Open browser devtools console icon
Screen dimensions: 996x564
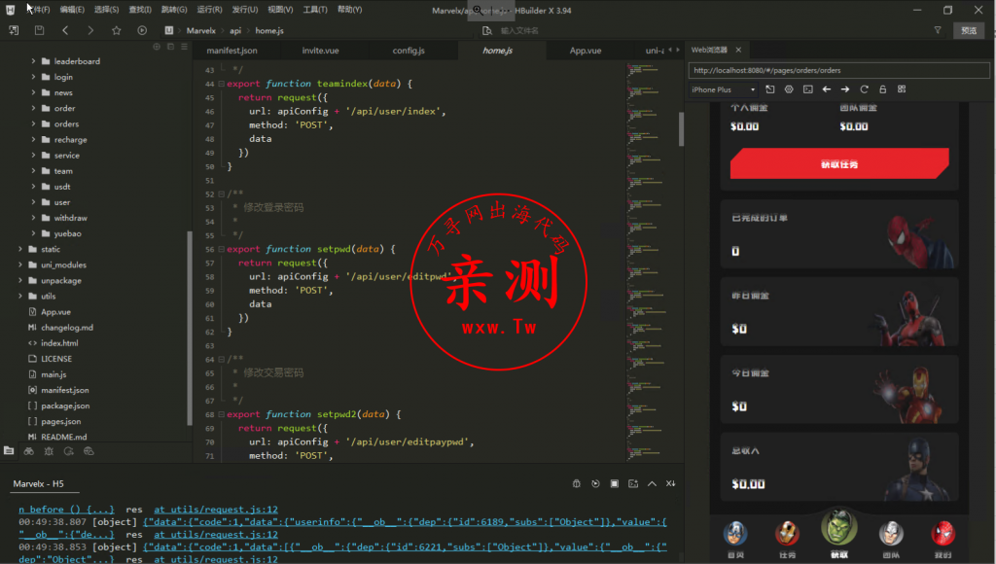[x=807, y=89]
